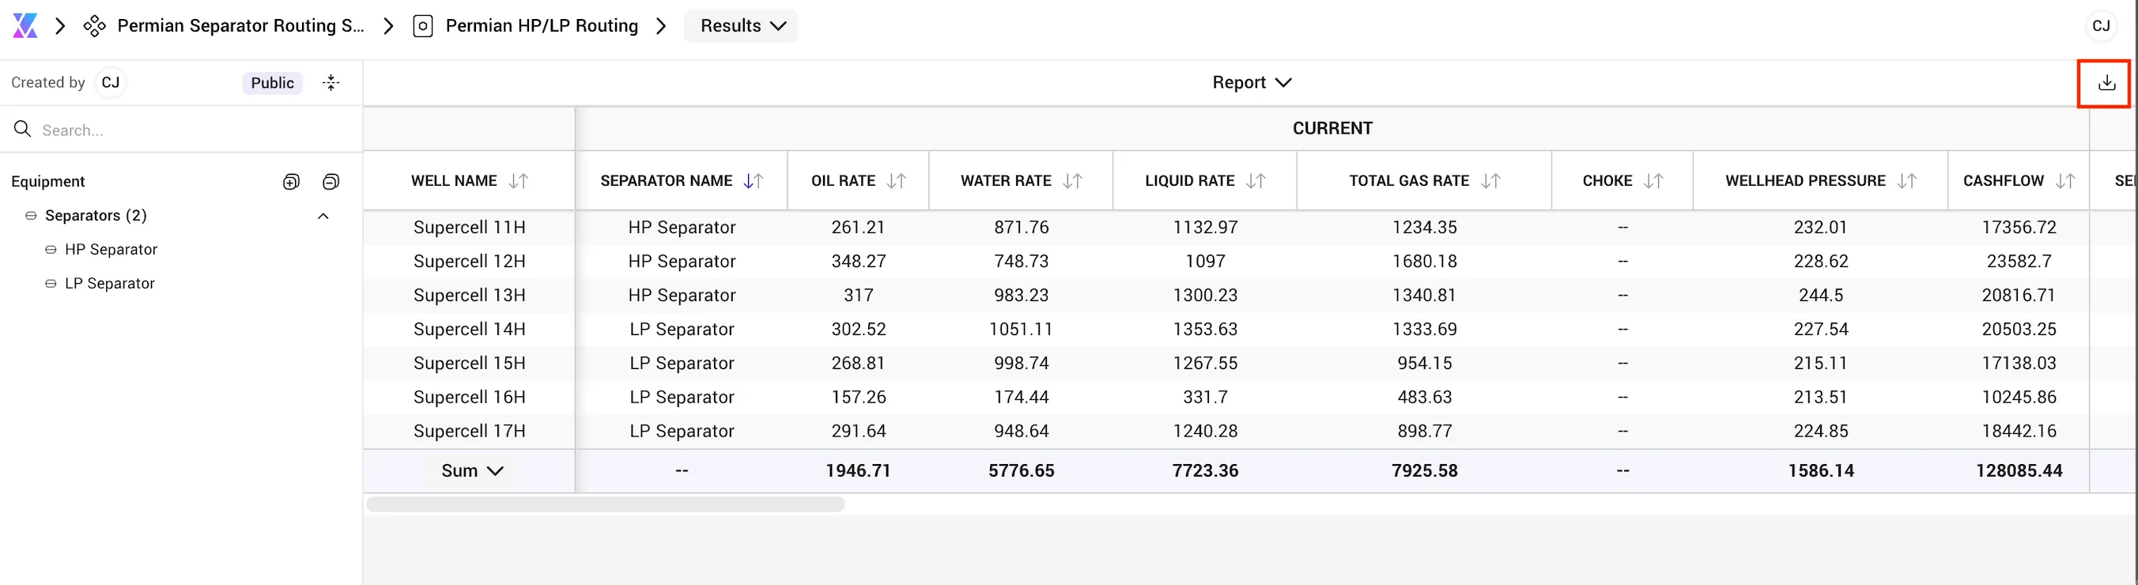Screen dimensions: 2138x585
Task: Click the table's horizontal scrollbar
Action: tap(606, 504)
